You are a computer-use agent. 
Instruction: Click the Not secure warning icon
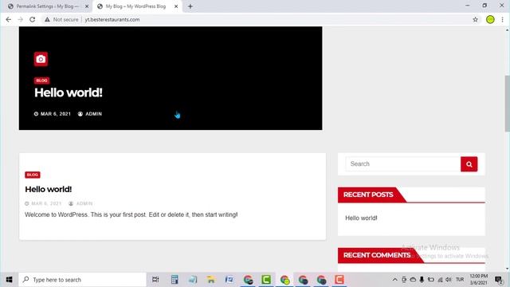pyautogui.click(x=48, y=19)
